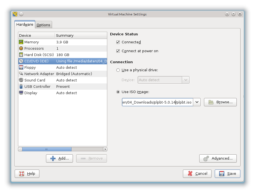
Task: Select the Processors device icon
Action: 21,48
